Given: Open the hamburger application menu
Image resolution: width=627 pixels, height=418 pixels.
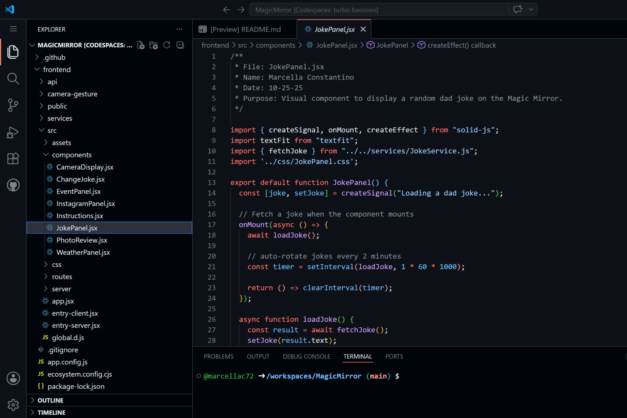Looking at the screenshot, I should (x=13, y=29).
